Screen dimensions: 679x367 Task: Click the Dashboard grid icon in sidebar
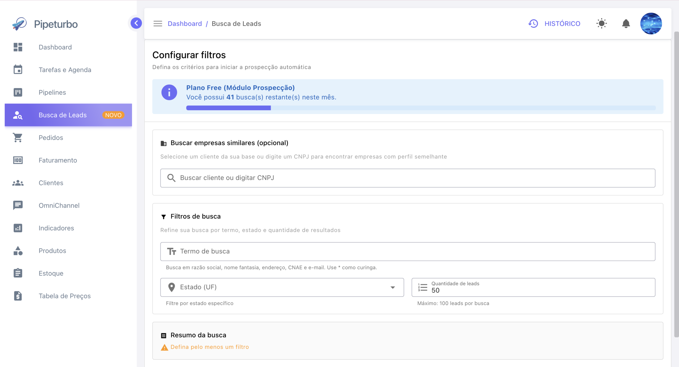(x=18, y=47)
